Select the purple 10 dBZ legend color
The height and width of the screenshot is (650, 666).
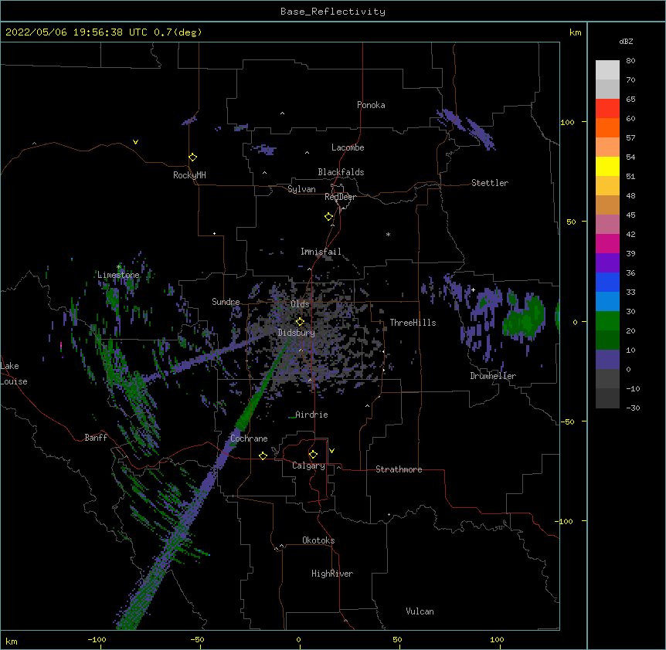pyautogui.click(x=607, y=360)
